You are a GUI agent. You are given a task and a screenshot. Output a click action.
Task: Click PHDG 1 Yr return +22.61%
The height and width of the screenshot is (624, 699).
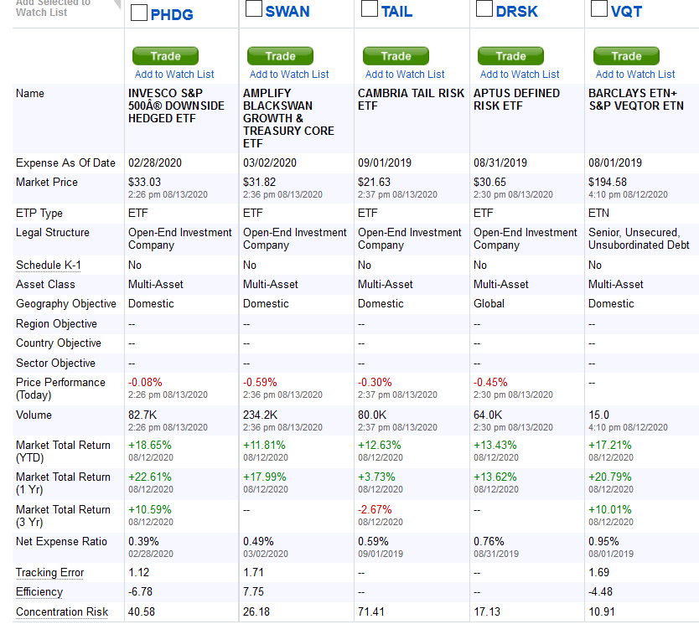150,477
